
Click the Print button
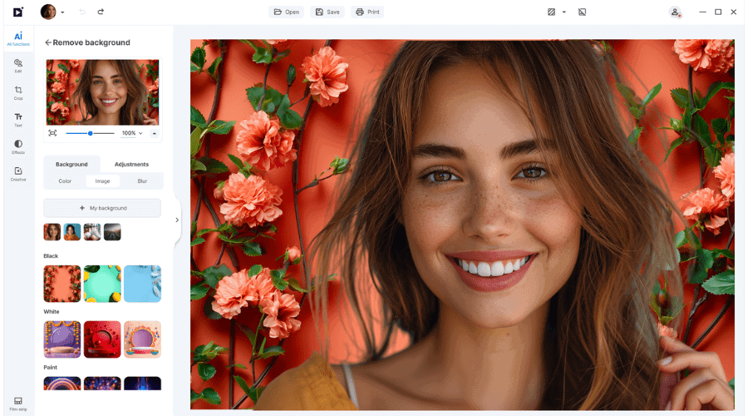367,12
